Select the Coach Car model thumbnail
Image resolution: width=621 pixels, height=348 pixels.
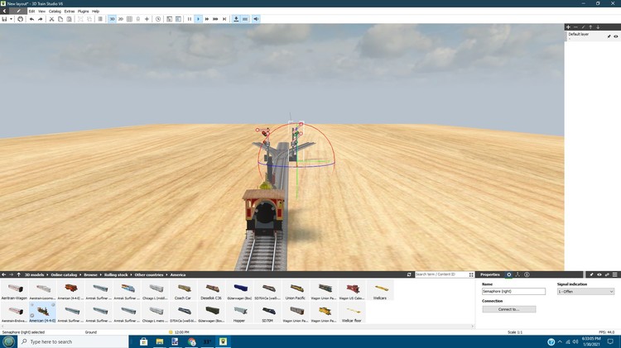pos(183,291)
